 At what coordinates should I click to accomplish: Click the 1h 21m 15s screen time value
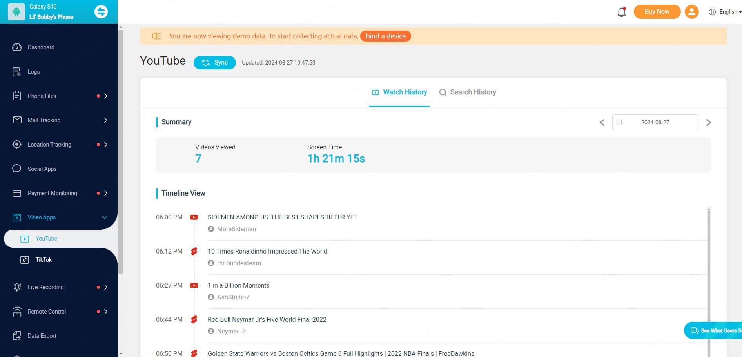pos(336,158)
